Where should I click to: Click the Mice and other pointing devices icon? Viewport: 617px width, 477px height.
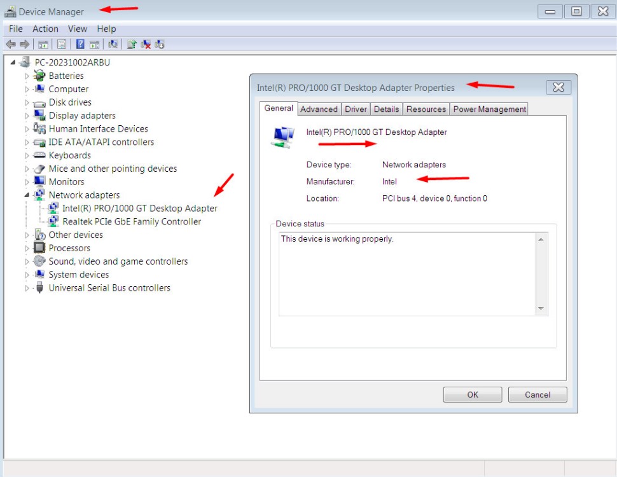(39, 169)
